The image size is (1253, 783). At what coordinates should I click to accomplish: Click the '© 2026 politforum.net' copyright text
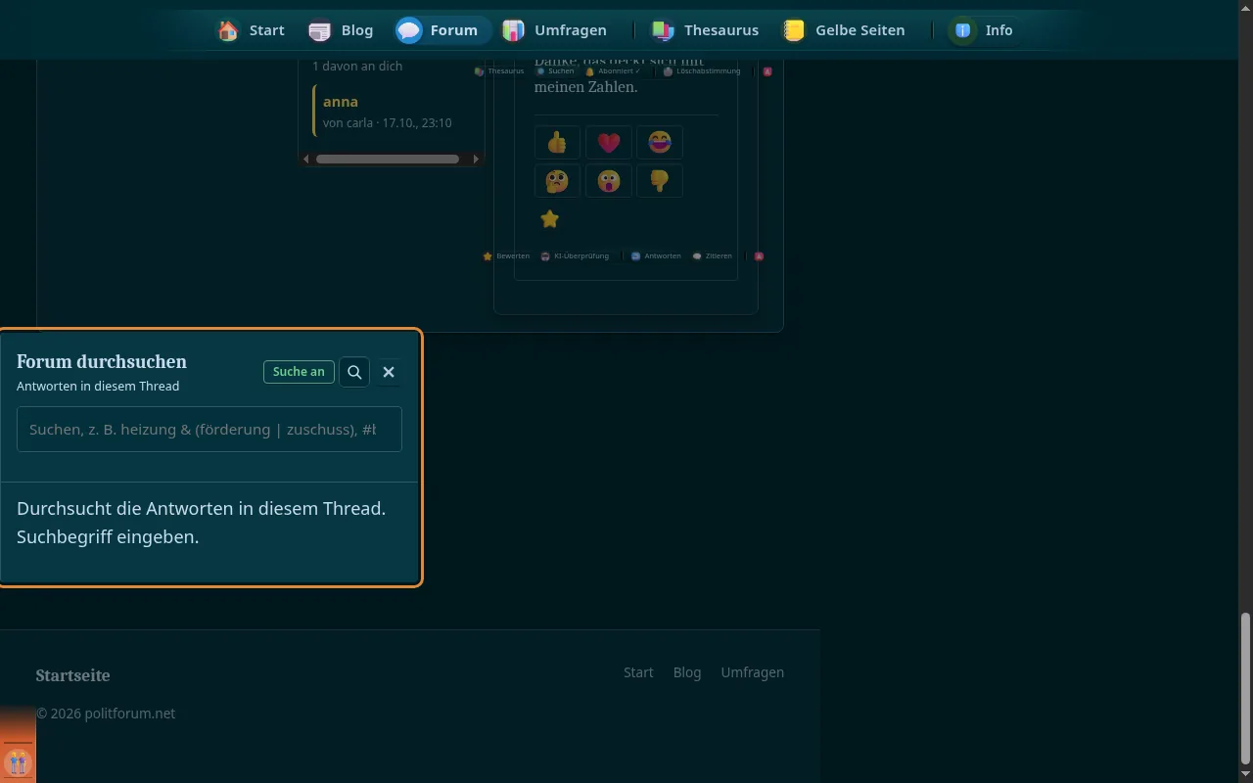coord(106,714)
